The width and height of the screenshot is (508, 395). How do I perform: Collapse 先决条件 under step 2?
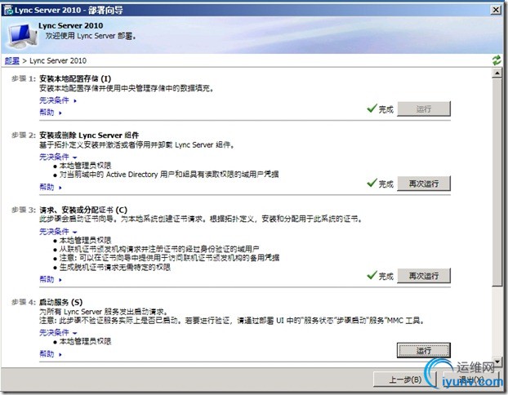click(58, 157)
